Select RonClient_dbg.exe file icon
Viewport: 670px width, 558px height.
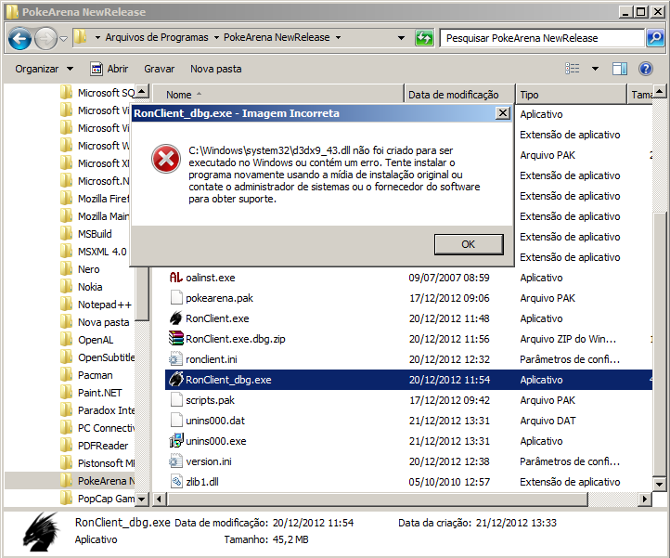(176, 379)
